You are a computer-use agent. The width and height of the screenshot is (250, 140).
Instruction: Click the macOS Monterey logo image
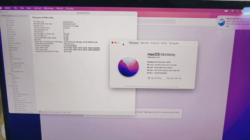[129, 67]
